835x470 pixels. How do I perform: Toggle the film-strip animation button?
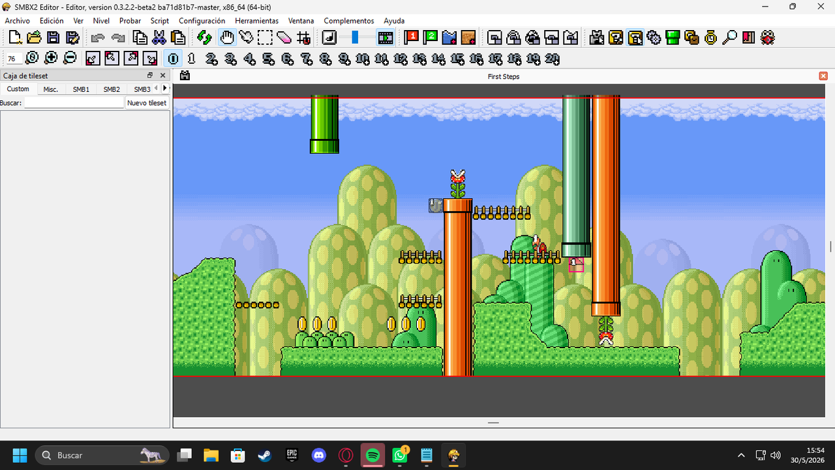(386, 38)
